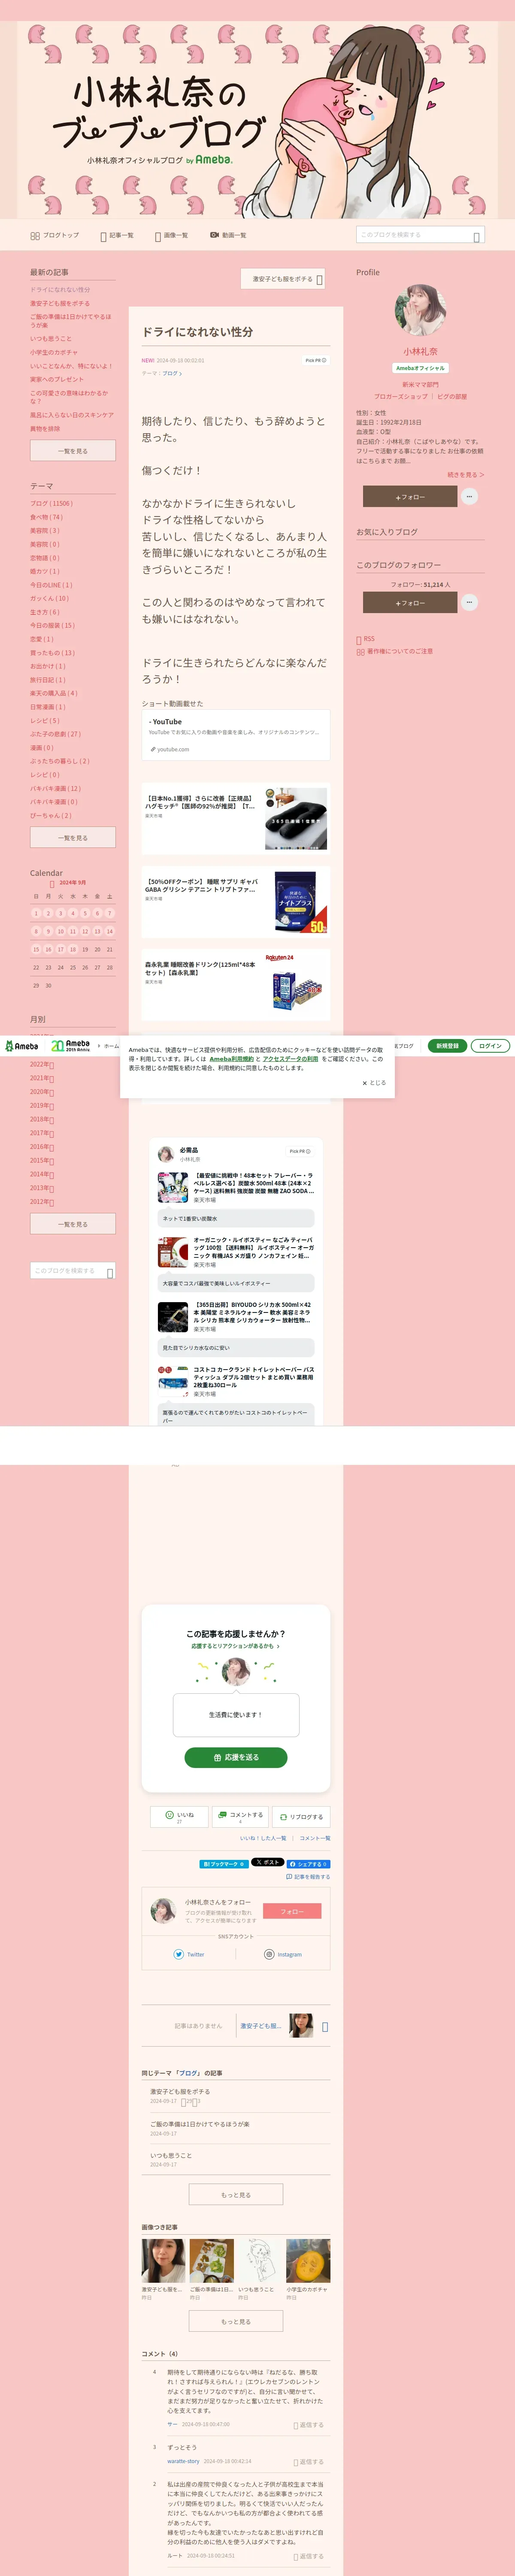This screenshot has width=515, height=2576.
Task: Click the Hatena B!ブックマーク button
Action: pyautogui.click(x=224, y=1864)
